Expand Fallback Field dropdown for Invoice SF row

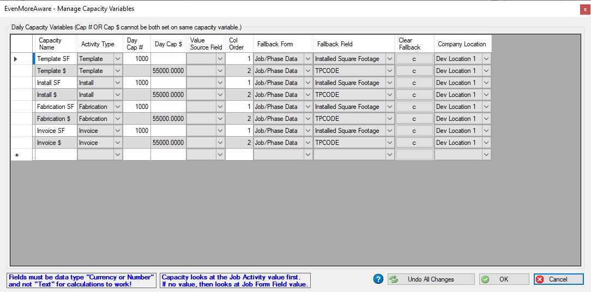390,131
